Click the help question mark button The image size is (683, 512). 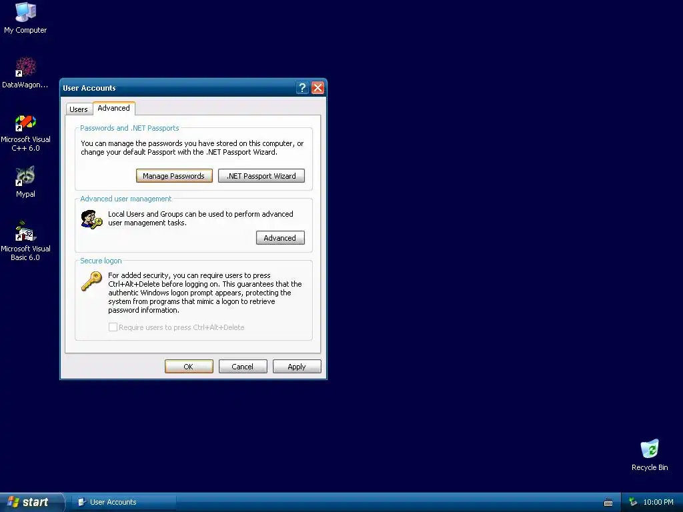click(x=302, y=88)
